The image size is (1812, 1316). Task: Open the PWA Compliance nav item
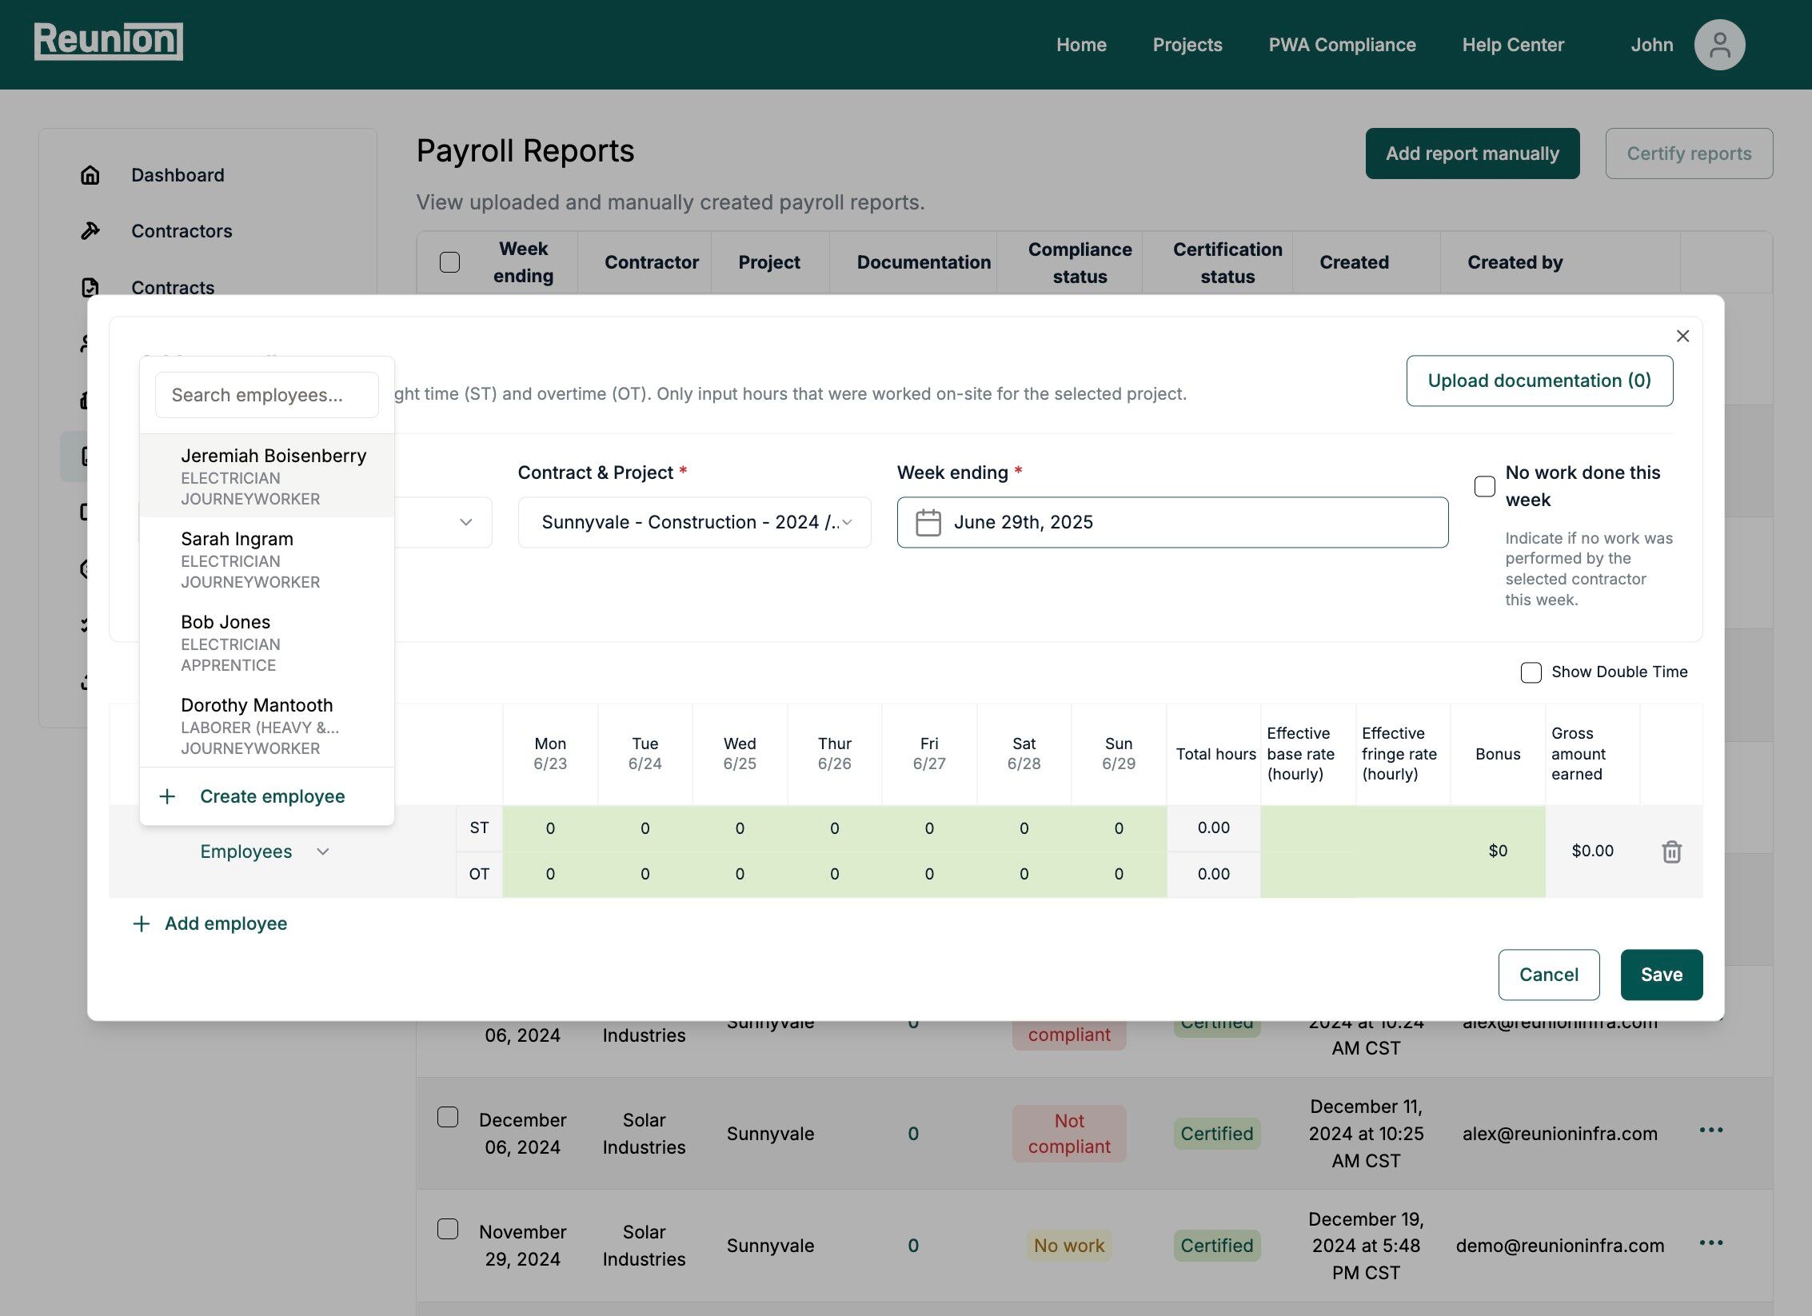(1342, 45)
